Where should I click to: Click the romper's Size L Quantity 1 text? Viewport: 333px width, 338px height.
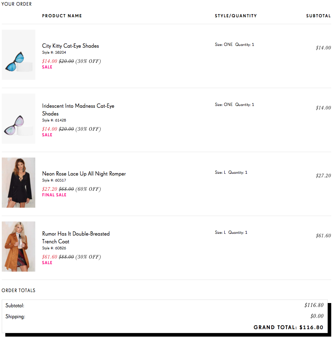pos(231,173)
